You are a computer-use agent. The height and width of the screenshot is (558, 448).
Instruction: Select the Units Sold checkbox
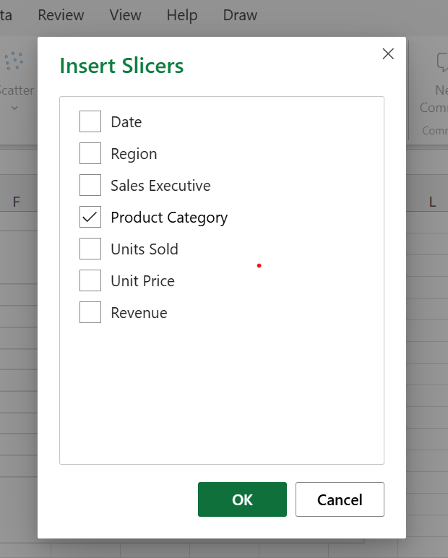click(x=90, y=249)
